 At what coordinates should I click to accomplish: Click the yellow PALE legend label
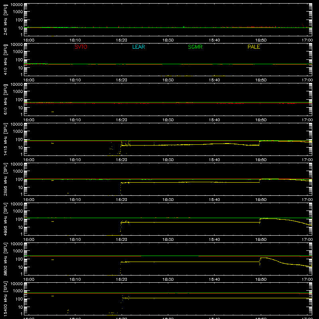(x=254, y=47)
